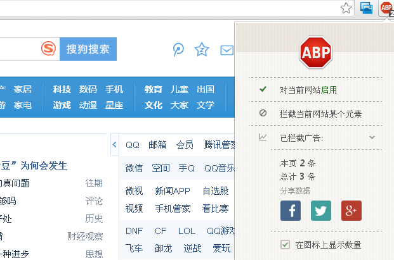Image resolution: width=394 pixels, height=260 pixels.
Task: Open 大家 navigation link
Action: pos(180,105)
